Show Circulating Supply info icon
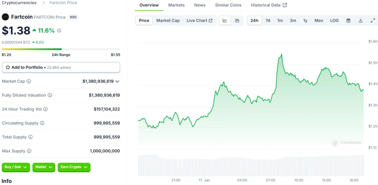The width and height of the screenshot is (378, 185). point(42,123)
